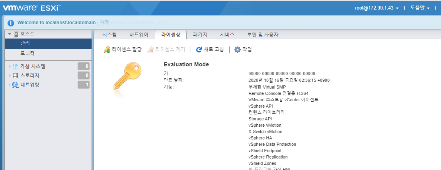Click the vSphere vMotion feature text

click(x=265, y=126)
